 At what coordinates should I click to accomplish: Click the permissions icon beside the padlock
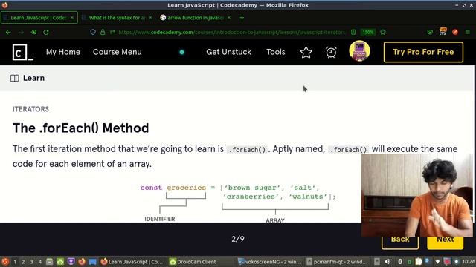[x=112, y=32]
